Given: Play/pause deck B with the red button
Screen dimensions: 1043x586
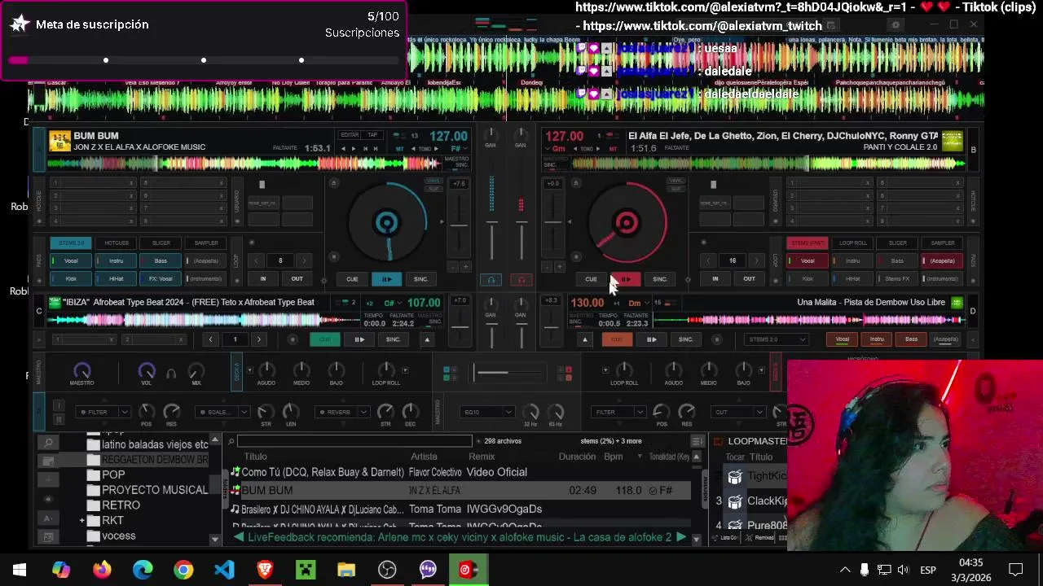Looking at the screenshot, I should pos(626,279).
